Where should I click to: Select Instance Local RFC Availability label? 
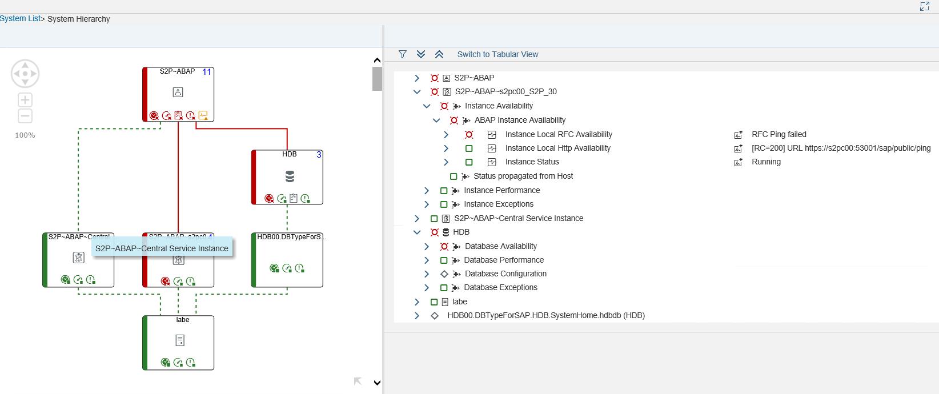(x=559, y=134)
